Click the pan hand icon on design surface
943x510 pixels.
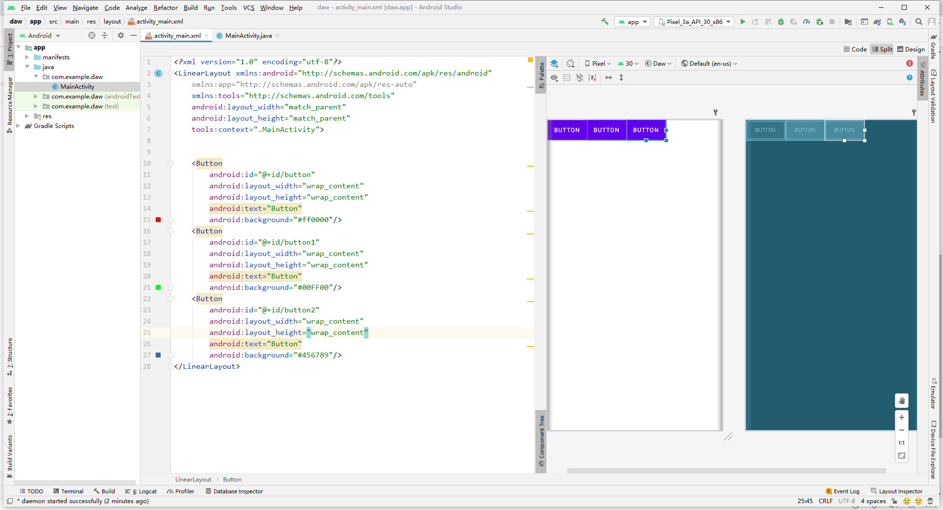pyautogui.click(x=902, y=401)
